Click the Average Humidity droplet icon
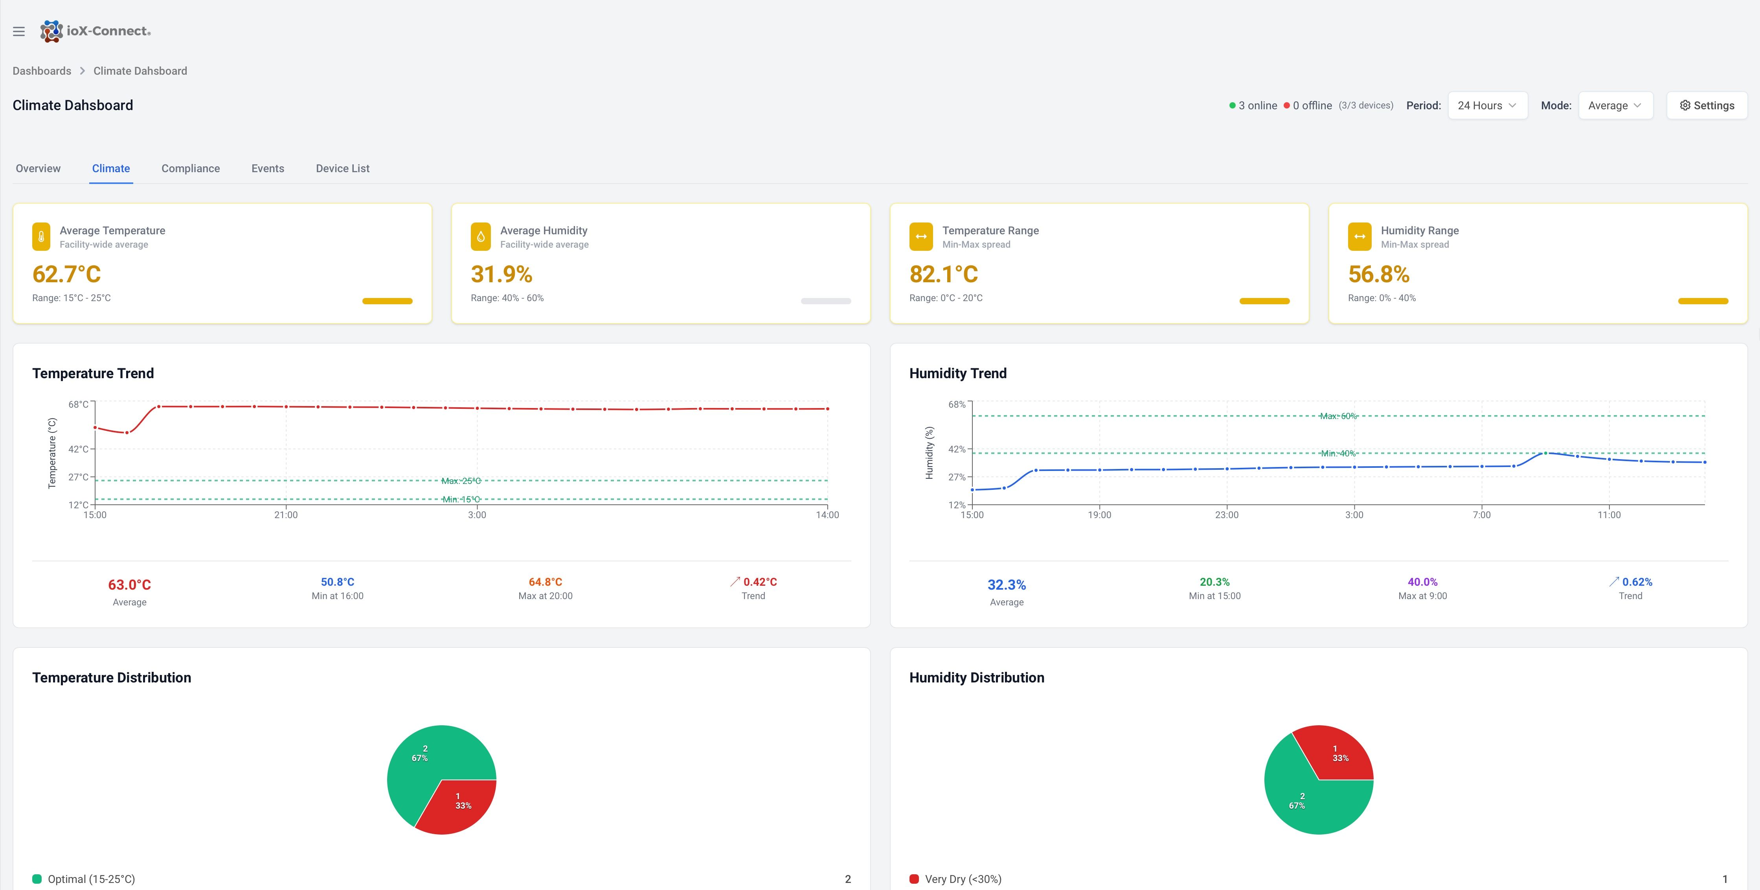Screen dimensions: 1760x890 480,237
